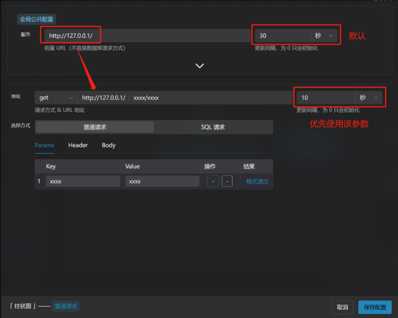Open the 秒 unit dropdown beside 30
The height and width of the screenshot is (318, 398).
(x=324, y=36)
